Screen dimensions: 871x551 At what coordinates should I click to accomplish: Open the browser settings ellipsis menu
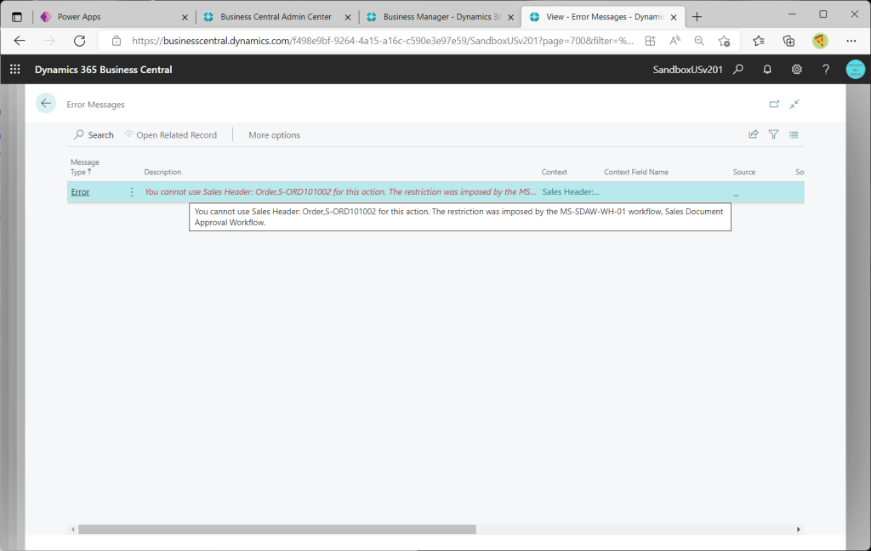click(x=851, y=41)
